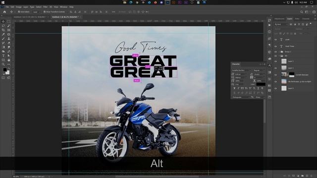This screenshot has height=178, width=317.
Task: Click the foreground color swatch
Action: pyautogui.click(x=4, y=70)
